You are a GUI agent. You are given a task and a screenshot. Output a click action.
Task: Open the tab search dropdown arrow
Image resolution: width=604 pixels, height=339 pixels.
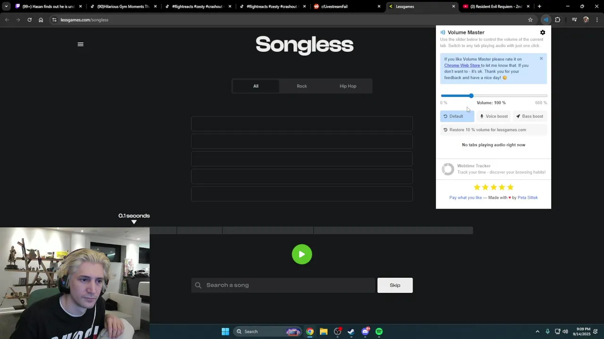pyautogui.click(x=6, y=7)
